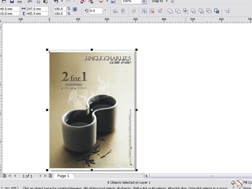Click the no-fill color swatch in status bar

point(239,182)
